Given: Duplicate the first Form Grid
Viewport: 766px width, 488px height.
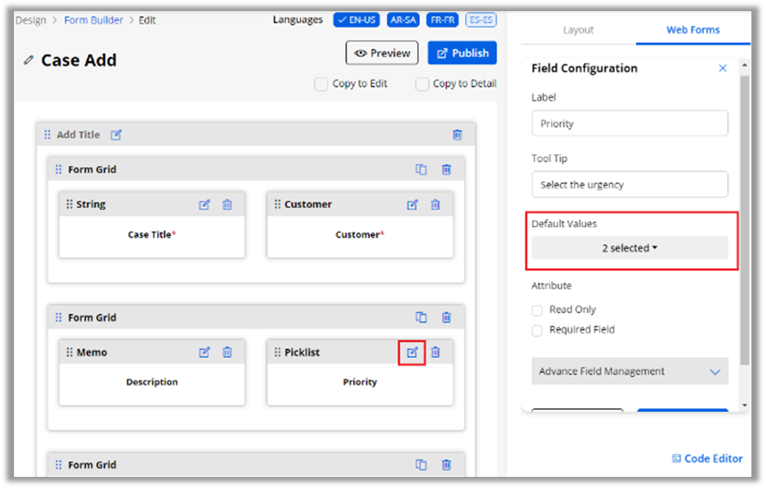Looking at the screenshot, I should pyautogui.click(x=421, y=169).
